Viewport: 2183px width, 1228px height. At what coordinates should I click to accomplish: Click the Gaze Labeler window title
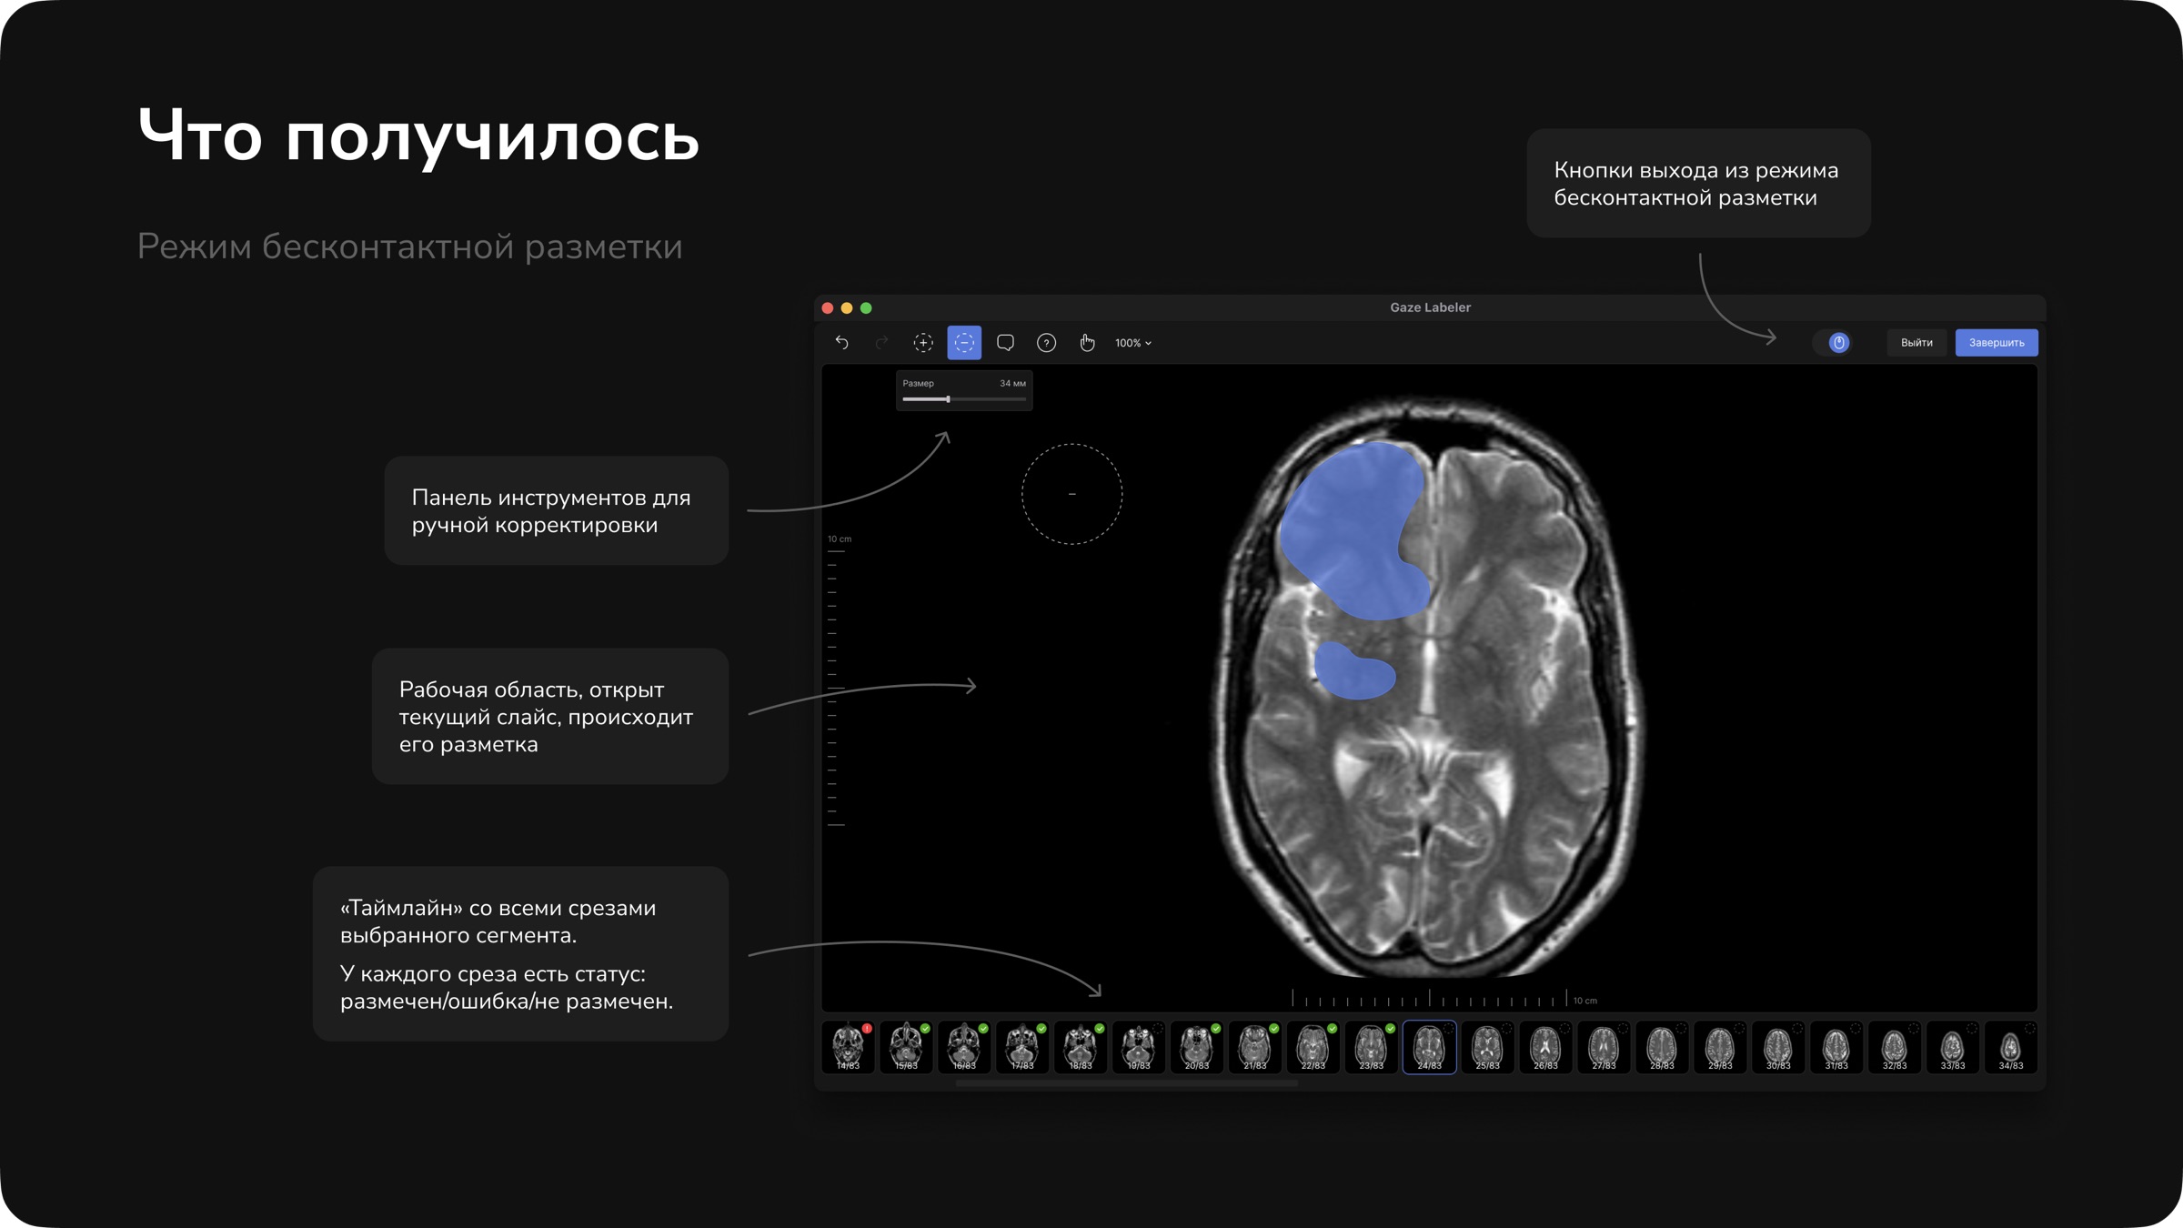pyautogui.click(x=1430, y=307)
